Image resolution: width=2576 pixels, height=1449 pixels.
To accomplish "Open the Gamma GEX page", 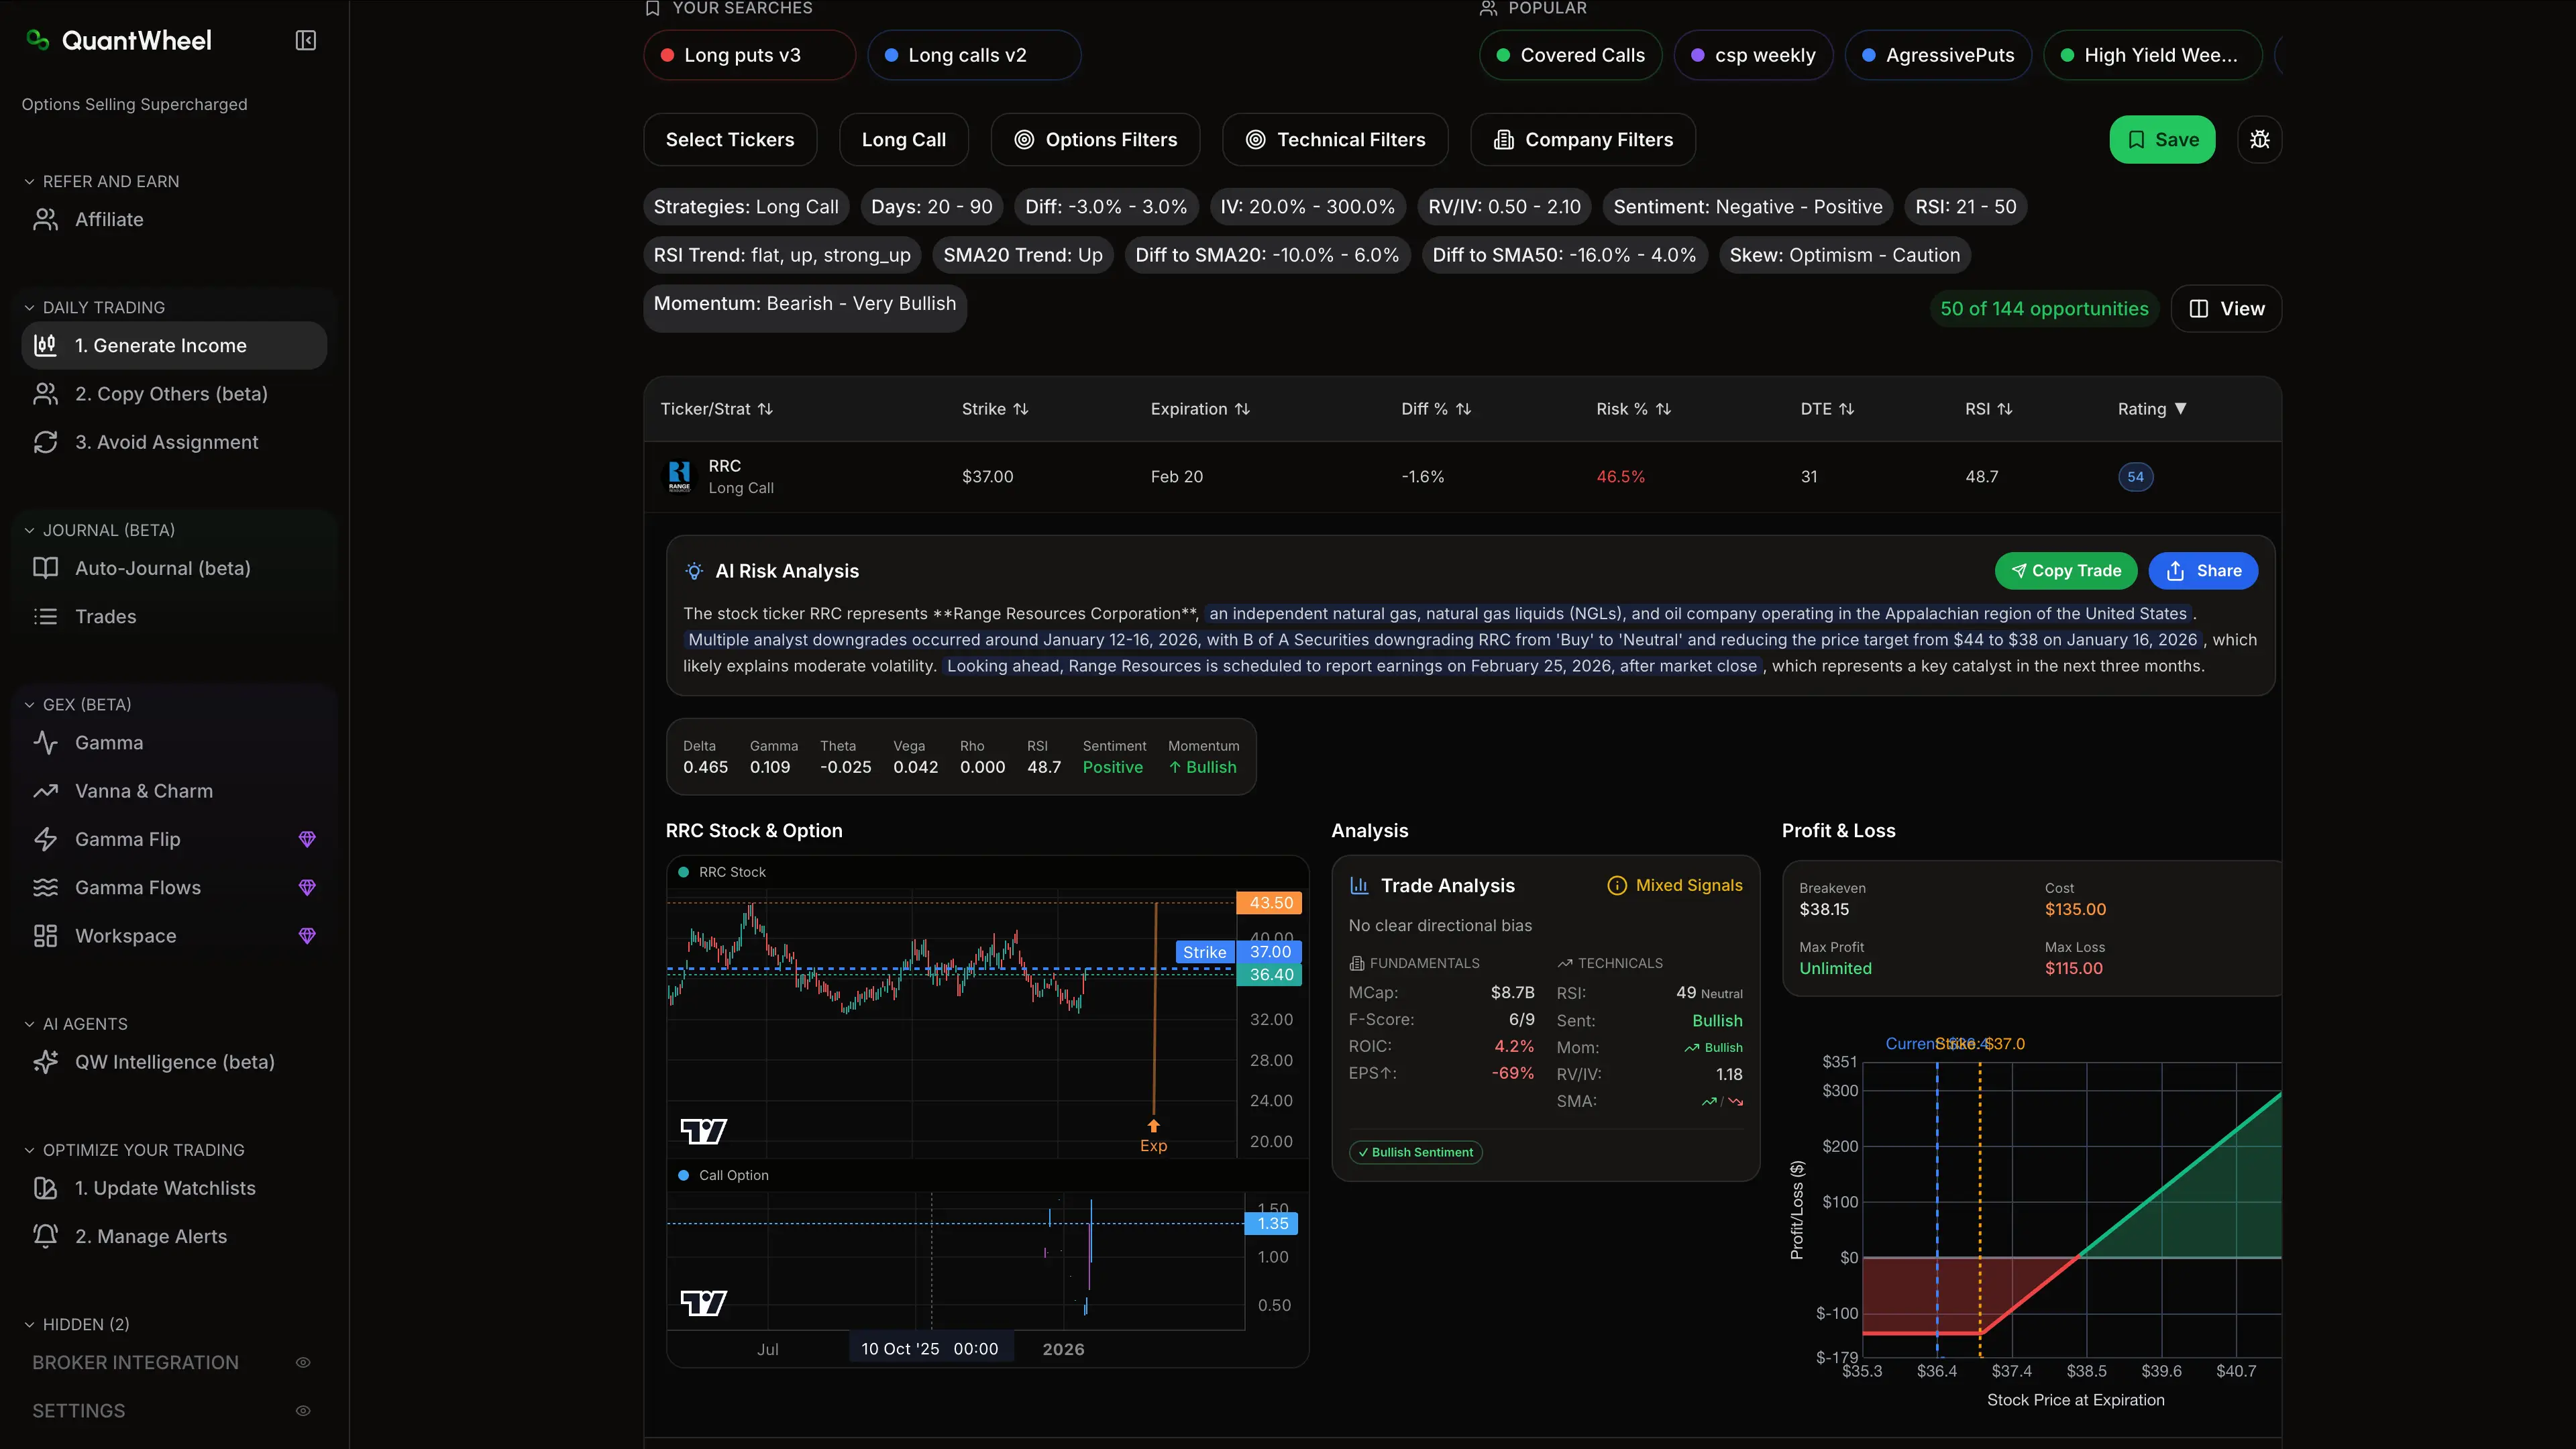I will click(x=174, y=742).
